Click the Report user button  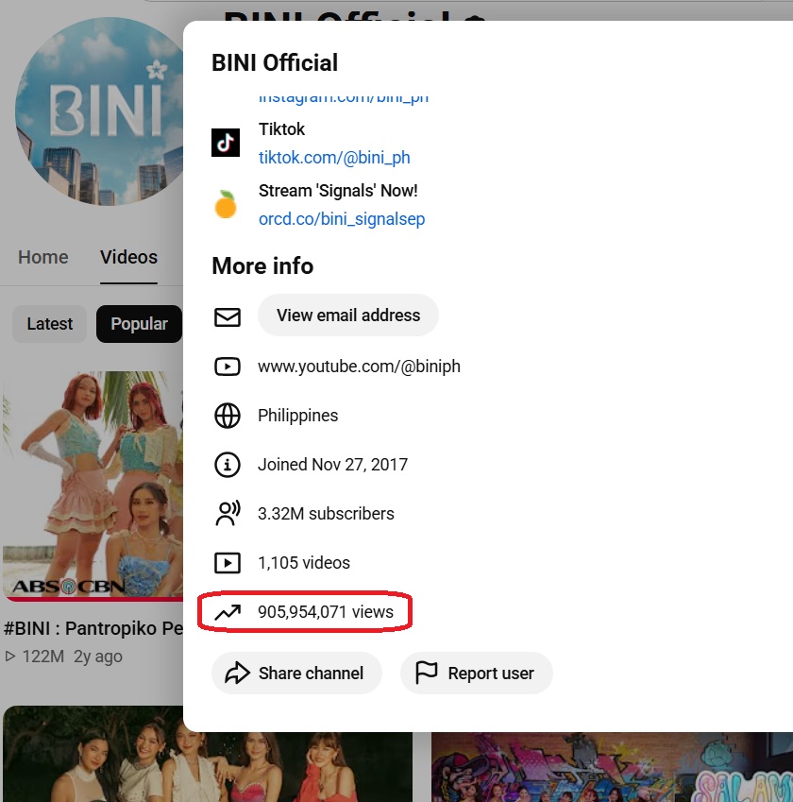pos(477,674)
